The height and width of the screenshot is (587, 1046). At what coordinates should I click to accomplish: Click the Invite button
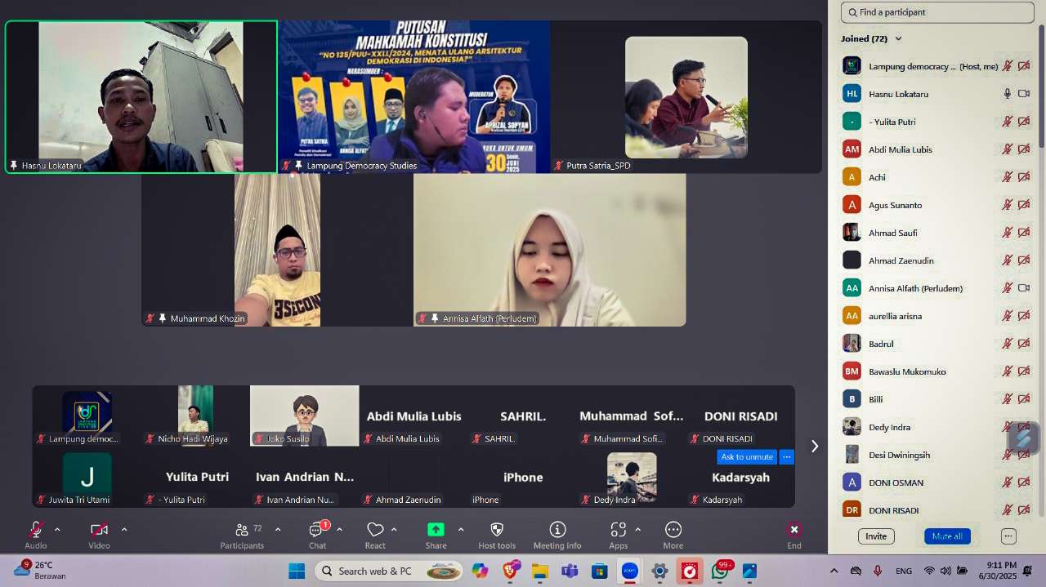[x=876, y=536]
